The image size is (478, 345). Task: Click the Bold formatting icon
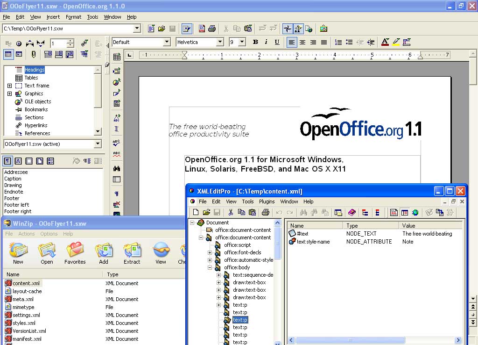coord(255,42)
